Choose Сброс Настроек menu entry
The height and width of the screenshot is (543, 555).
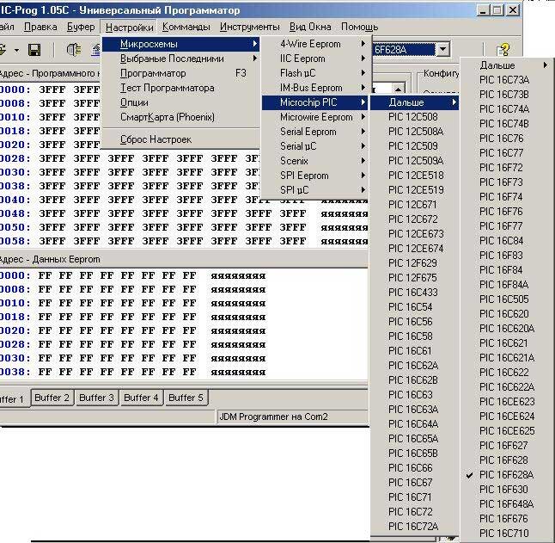click(x=180, y=139)
